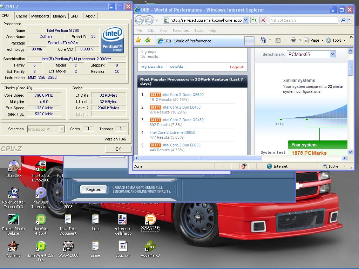Image resolution: width=359 pixels, height=269 pixels.
Task: Click the IE Home icon
Action: 263,40
